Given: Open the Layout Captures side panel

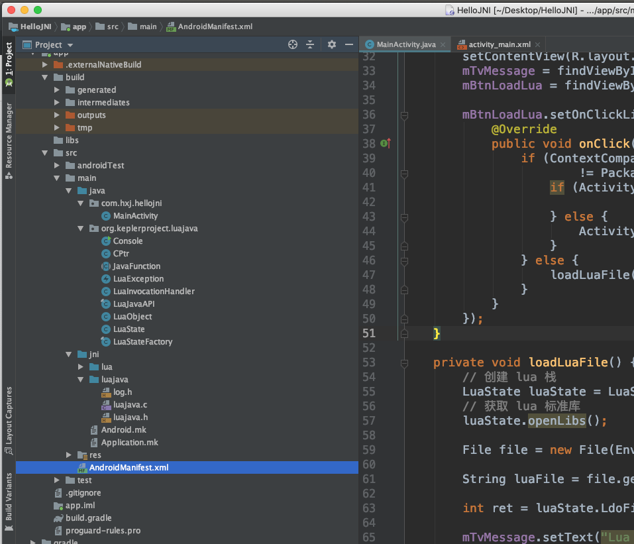Looking at the screenshot, I should coord(9,421).
